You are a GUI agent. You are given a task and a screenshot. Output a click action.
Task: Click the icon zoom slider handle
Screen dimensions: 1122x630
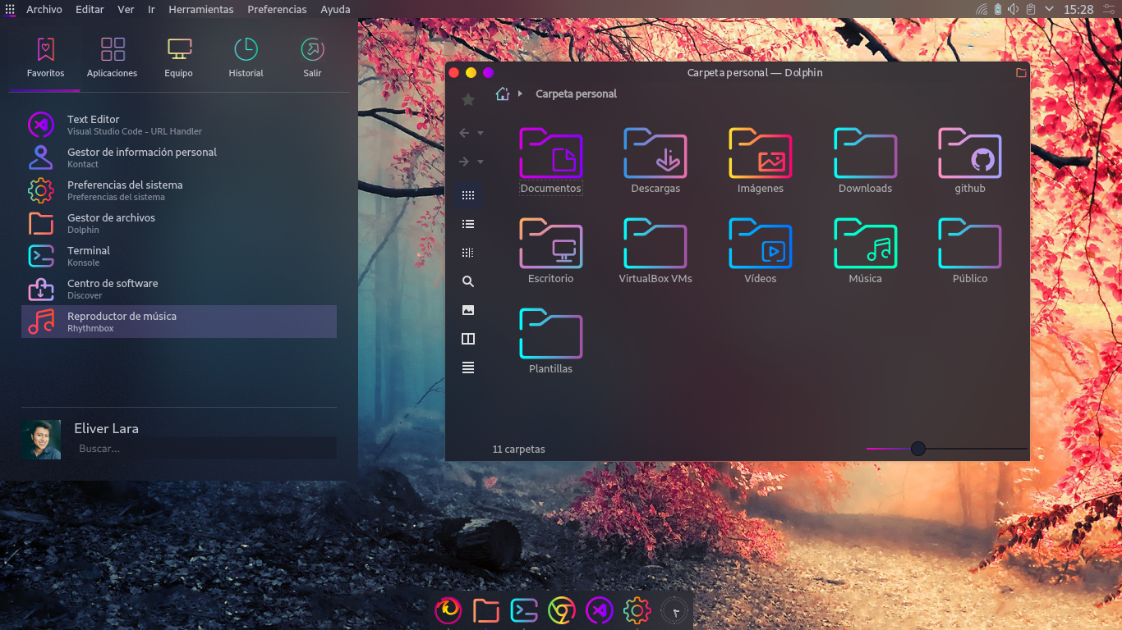(918, 449)
